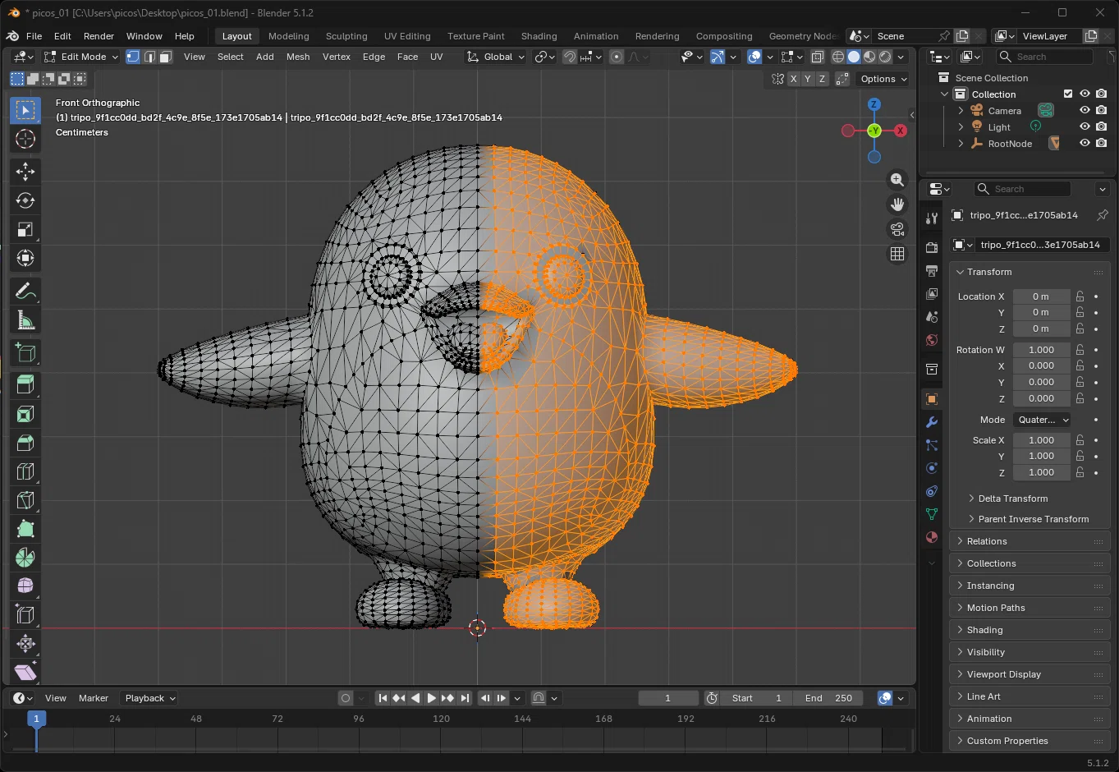Image resolution: width=1119 pixels, height=772 pixels.
Task: Choose the Inset Faces tool
Action: (x=25, y=414)
